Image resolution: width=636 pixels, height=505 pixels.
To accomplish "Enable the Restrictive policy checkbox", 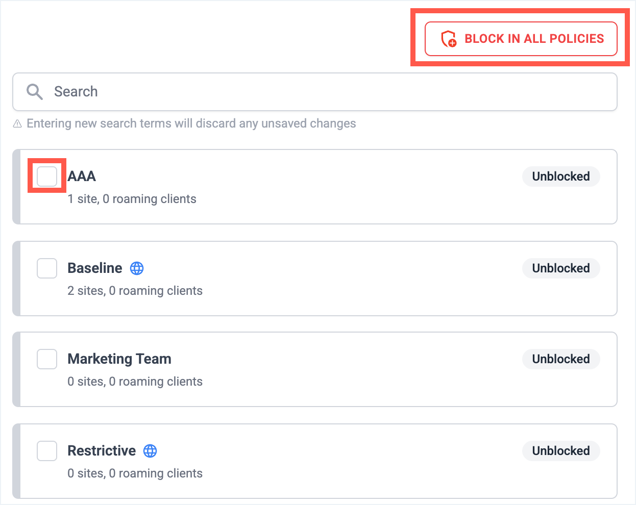I will [47, 451].
